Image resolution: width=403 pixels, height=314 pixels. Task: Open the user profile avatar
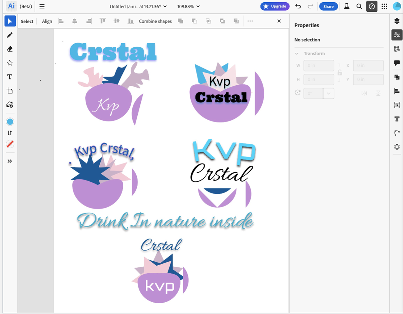[x=397, y=6]
